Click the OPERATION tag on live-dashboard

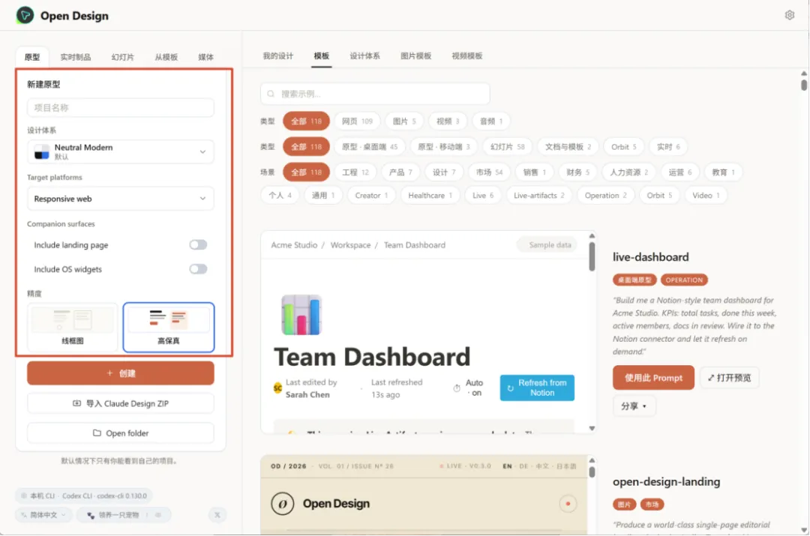point(684,280)
